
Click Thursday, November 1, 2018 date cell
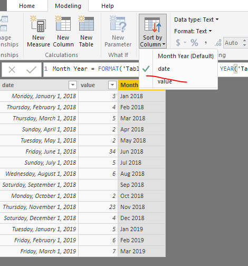tap(39, 207)
